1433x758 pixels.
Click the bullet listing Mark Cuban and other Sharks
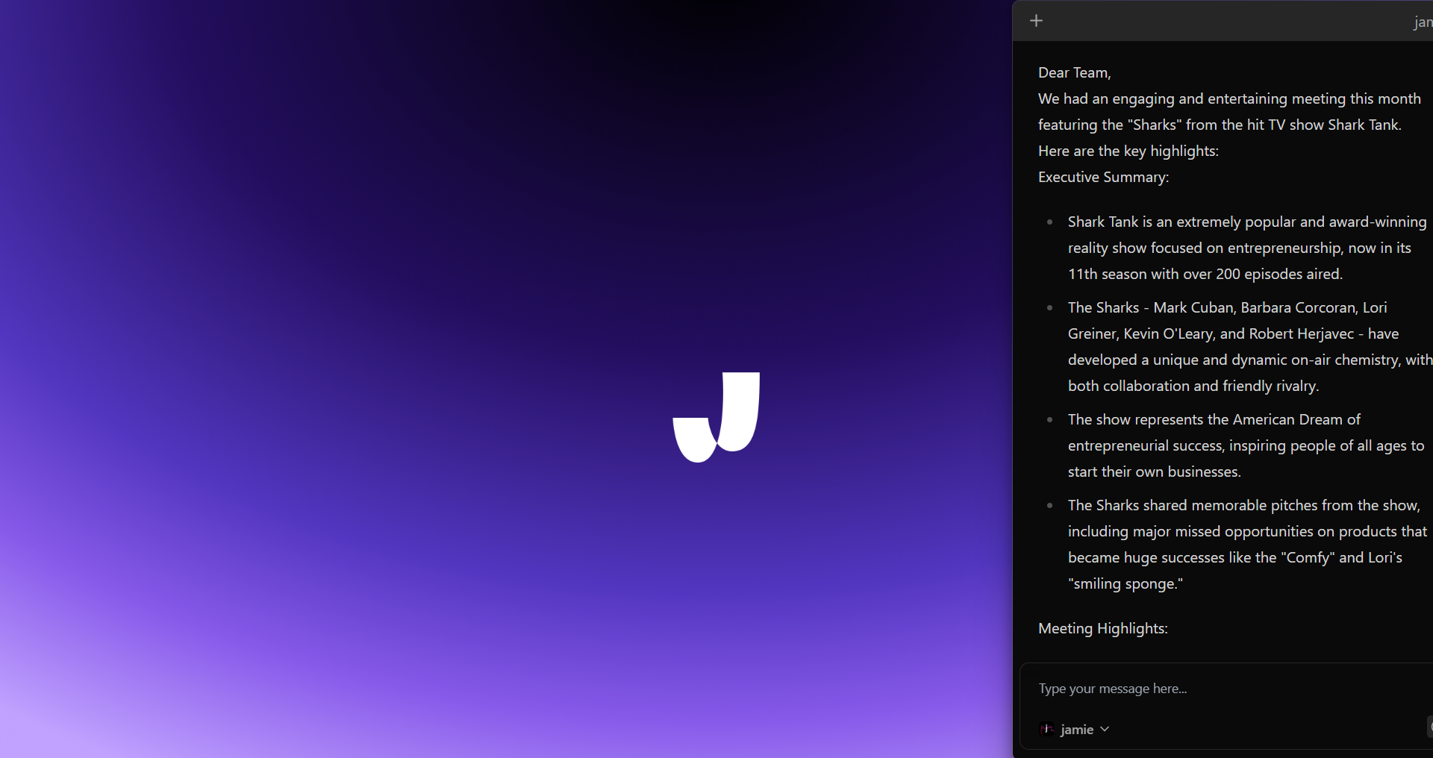click(x=1250, y=347)
